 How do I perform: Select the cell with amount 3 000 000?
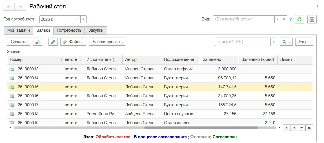pyautogui.click(x=219, y=69)
